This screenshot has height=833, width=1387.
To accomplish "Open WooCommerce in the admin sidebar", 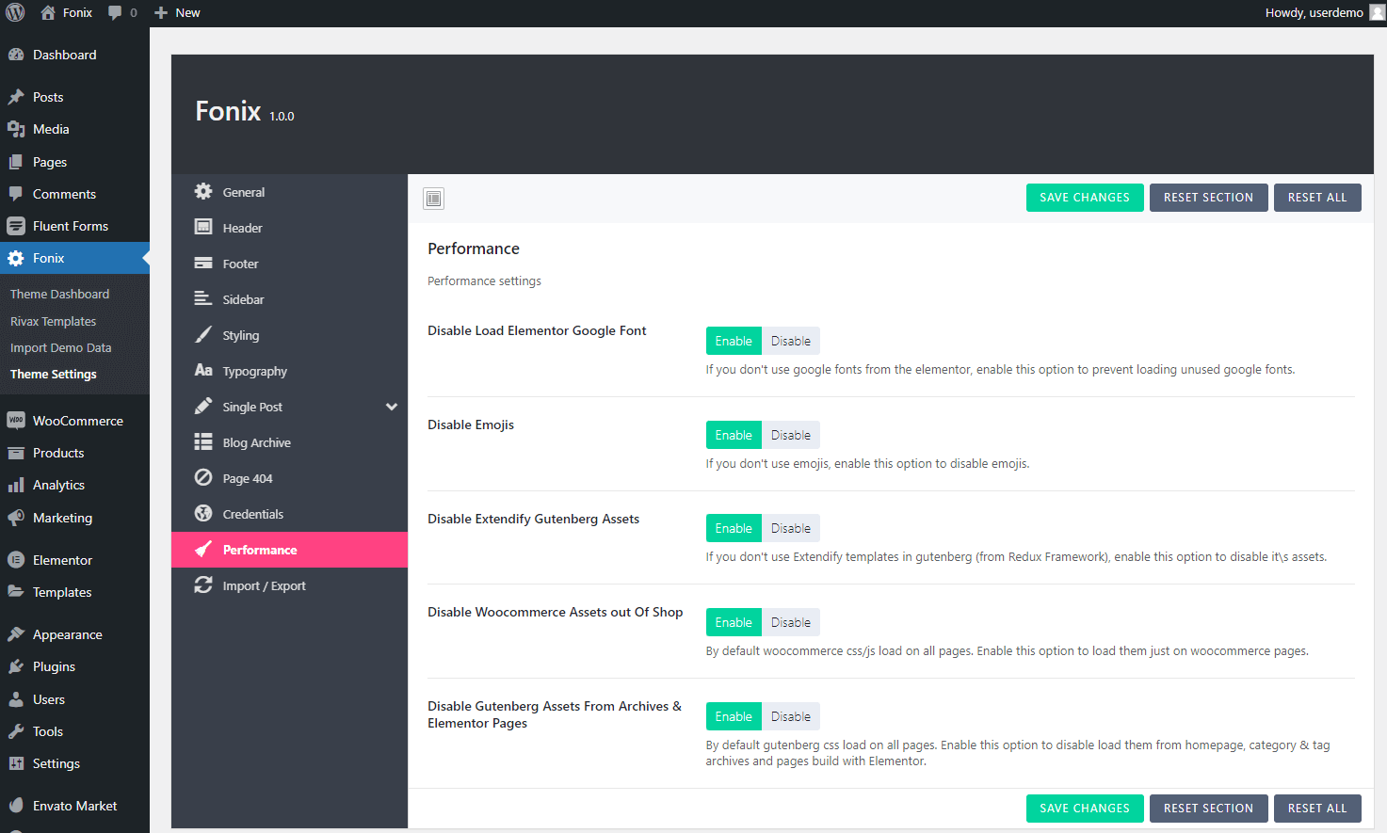I will pos(77,421).
